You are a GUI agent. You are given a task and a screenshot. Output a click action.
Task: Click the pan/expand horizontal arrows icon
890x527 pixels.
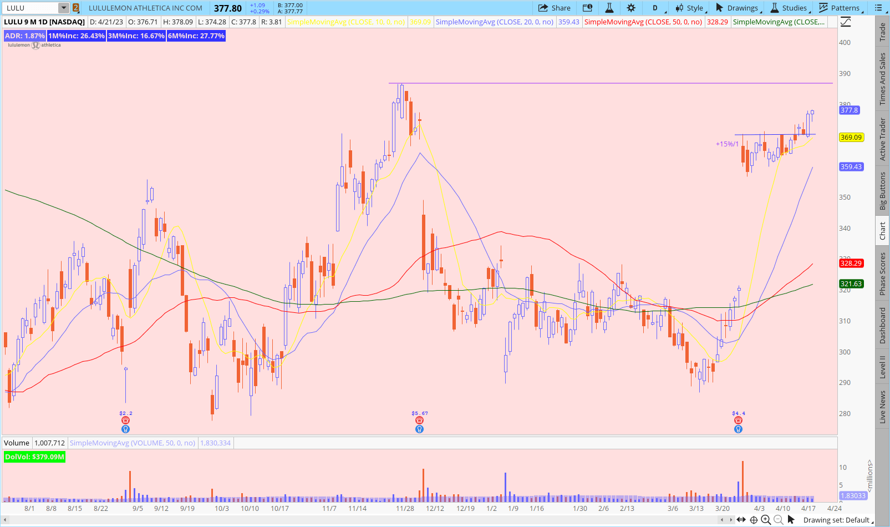click(741, 520)
